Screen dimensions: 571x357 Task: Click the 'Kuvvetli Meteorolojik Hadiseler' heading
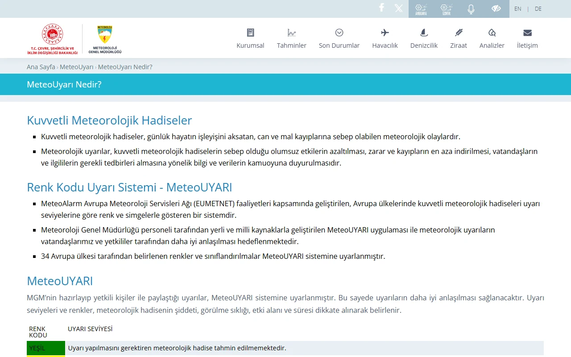coord(109,120)
